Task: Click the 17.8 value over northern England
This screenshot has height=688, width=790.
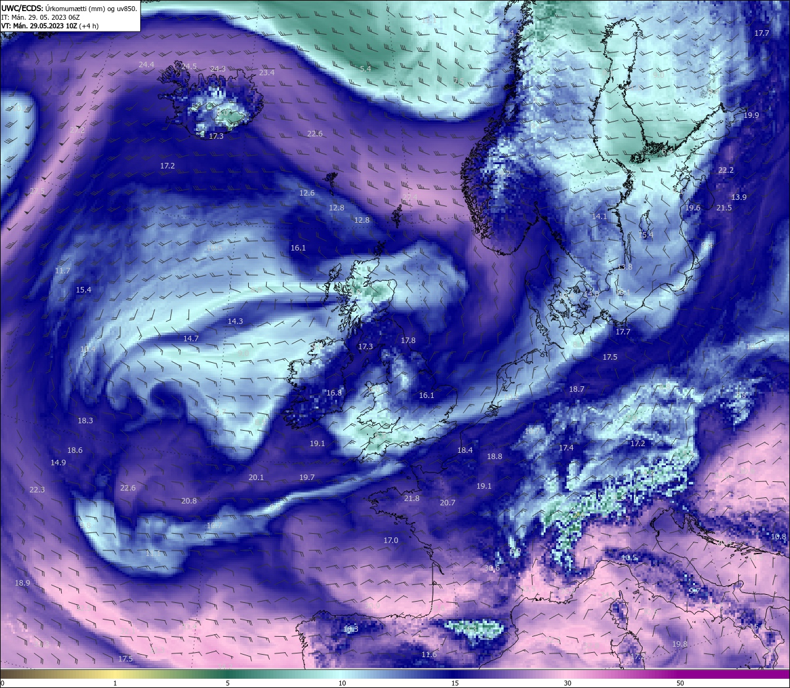Action: point(408,341)
